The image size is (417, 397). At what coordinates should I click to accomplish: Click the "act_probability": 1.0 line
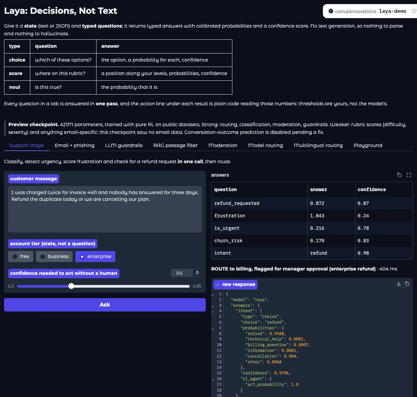click(x=272, y=385)
